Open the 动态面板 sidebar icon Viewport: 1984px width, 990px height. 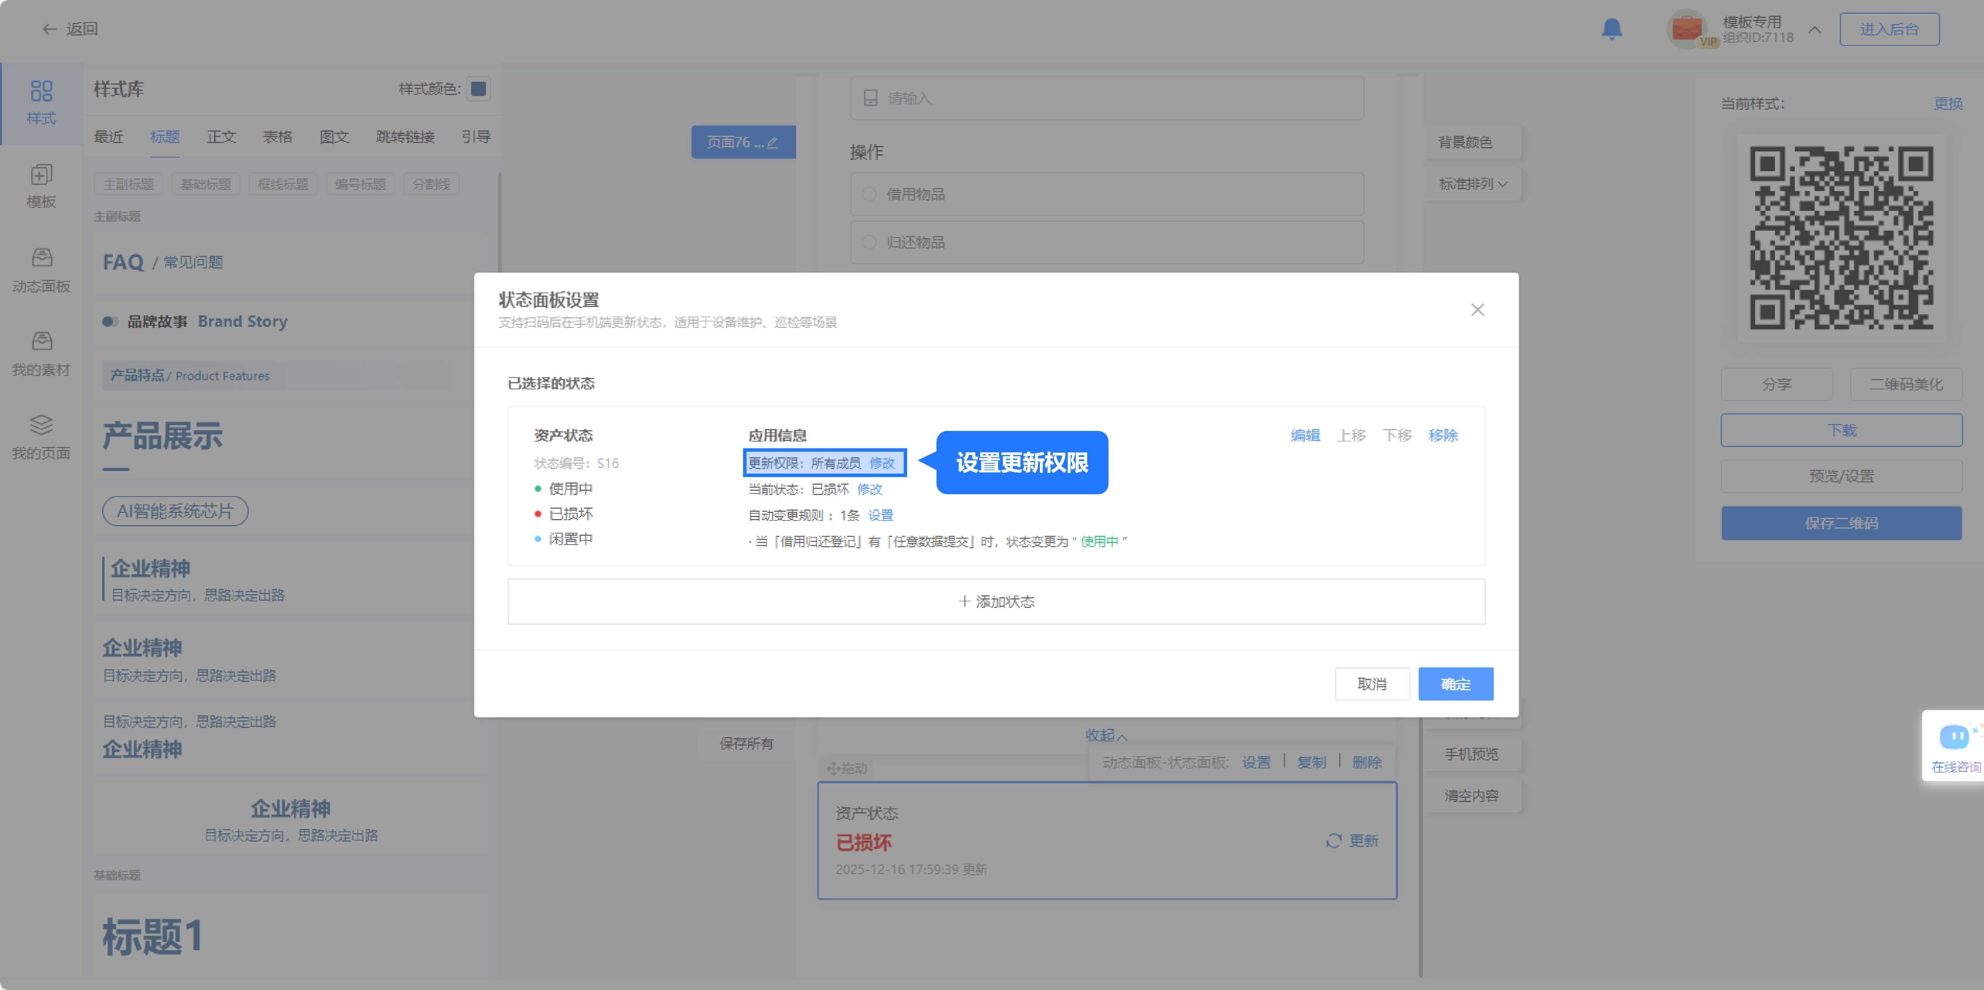42,258
